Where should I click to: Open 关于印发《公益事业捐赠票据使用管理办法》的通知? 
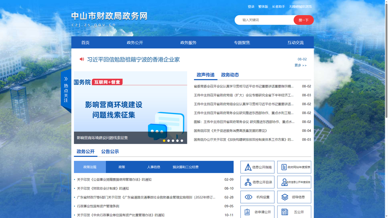tap(114, 180)
